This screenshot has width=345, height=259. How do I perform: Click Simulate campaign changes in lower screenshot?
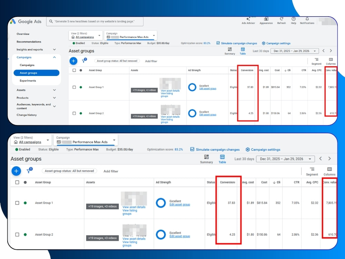(215, 150)
